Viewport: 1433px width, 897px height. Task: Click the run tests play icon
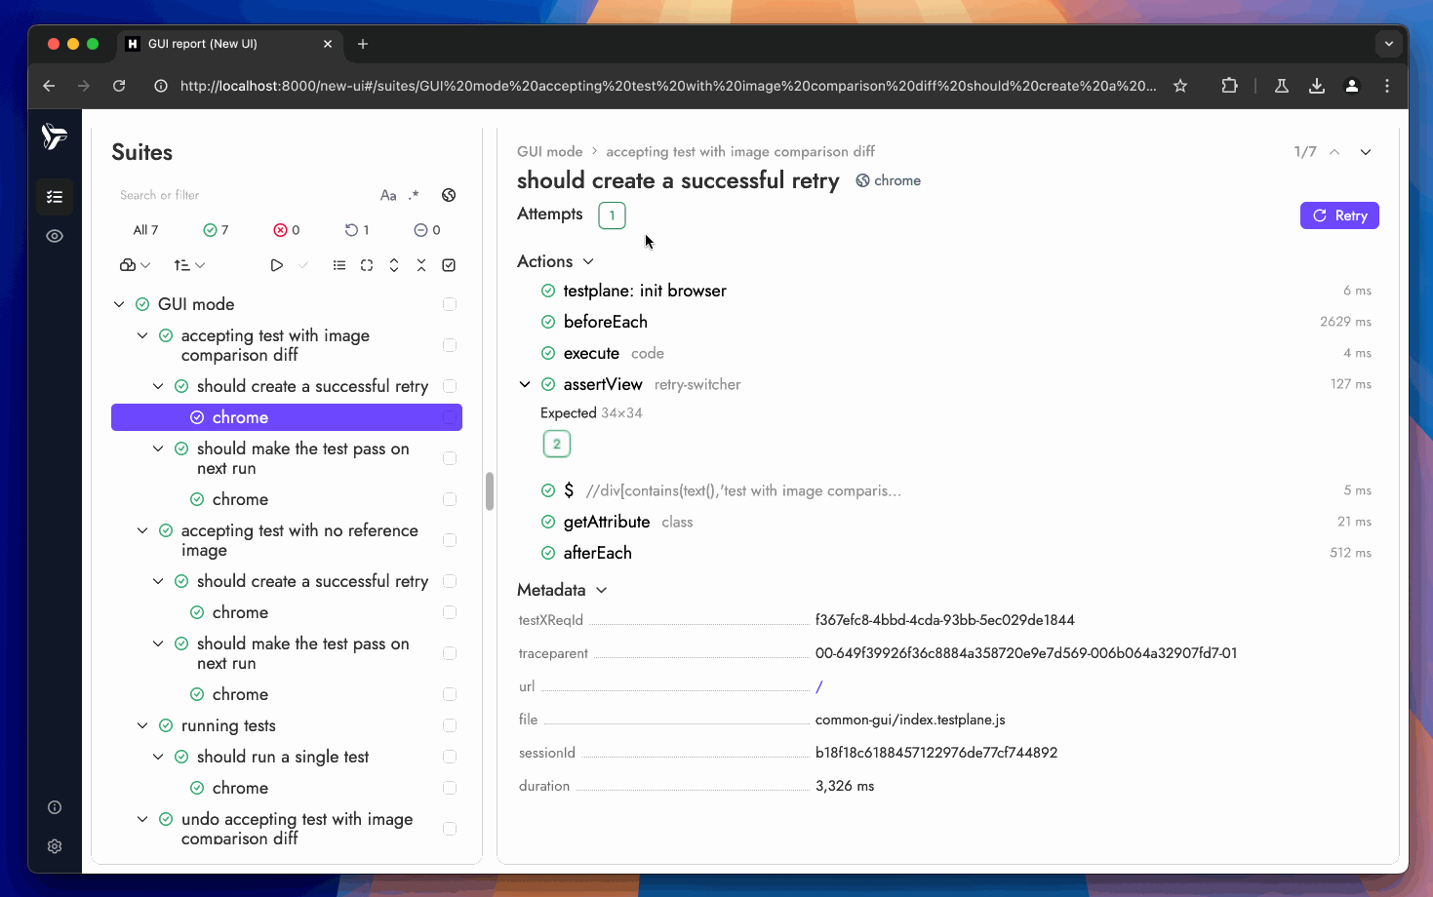click(277, 265)
